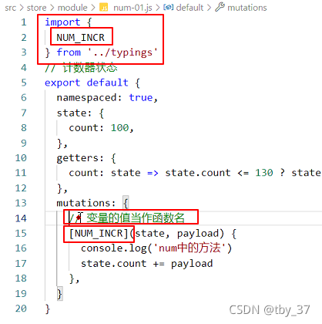Click line number 5 in gutter
Screen dimensions: 322x324
(x=24, y=83)
